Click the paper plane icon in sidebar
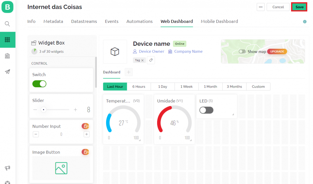Viewport: 313px width, 184px height. pos(7,72)
